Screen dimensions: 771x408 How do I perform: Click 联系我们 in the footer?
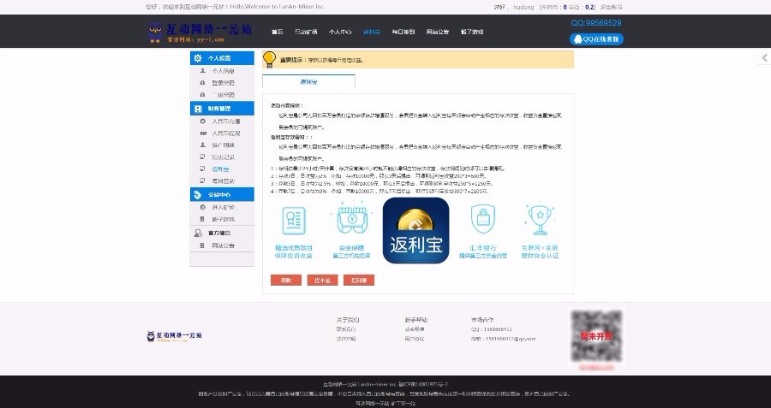click(346, 329)
